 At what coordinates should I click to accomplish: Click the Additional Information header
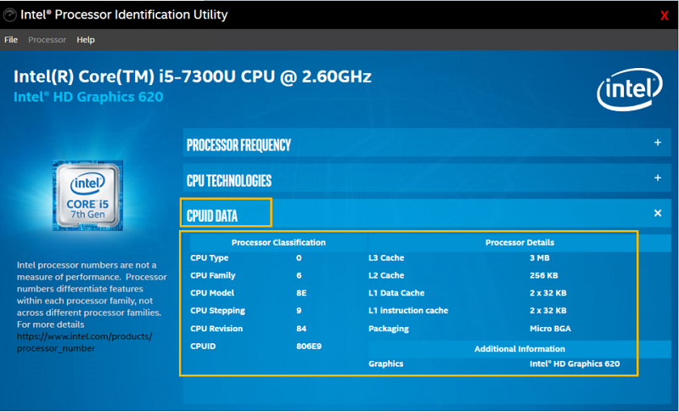[519, 349]
